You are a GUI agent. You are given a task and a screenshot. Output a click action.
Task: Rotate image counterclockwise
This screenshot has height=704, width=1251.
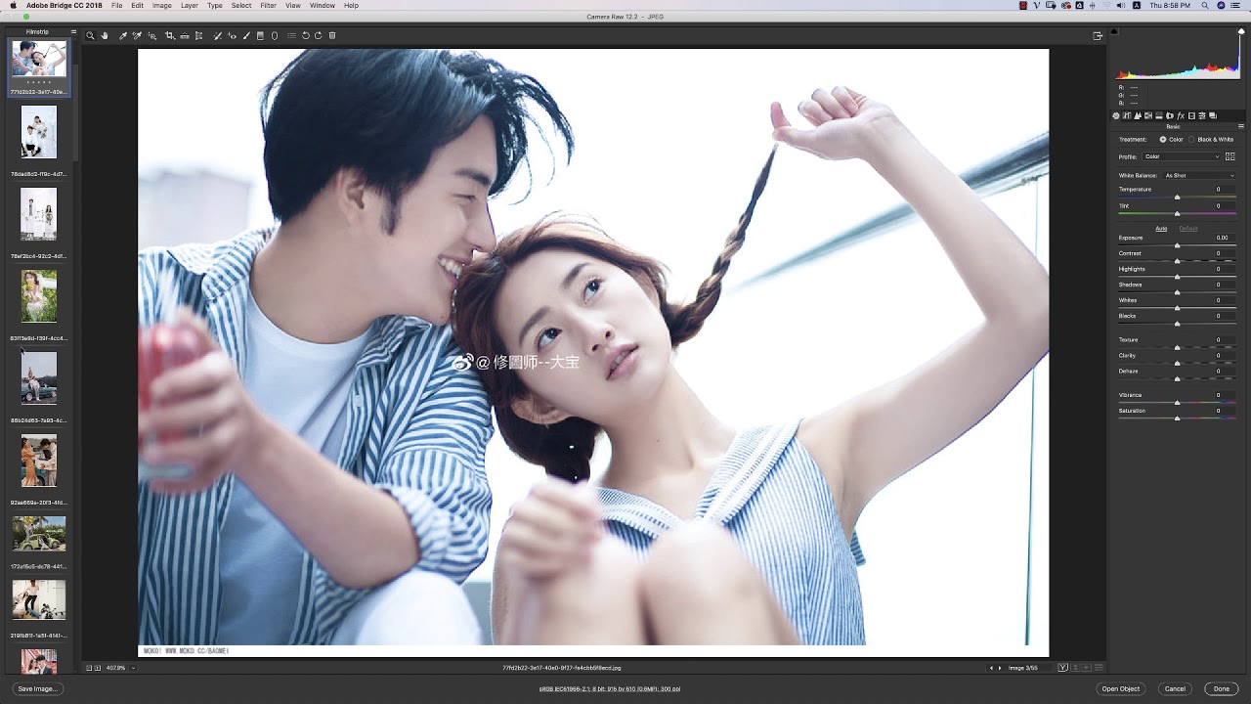[305, 35]
